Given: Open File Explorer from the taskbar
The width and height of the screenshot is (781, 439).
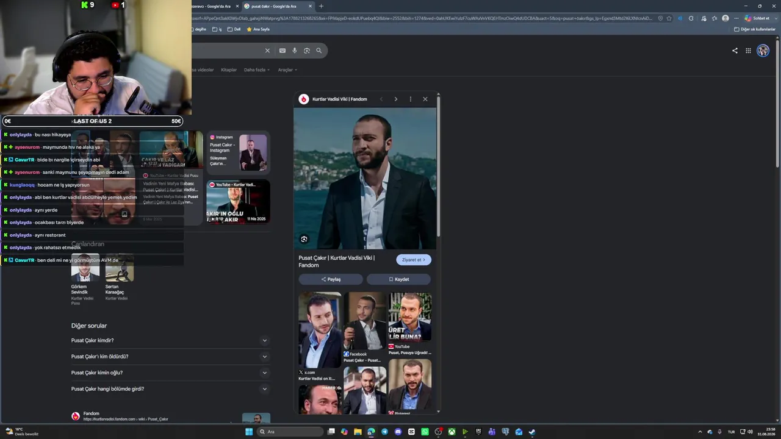Looking at the screenshot, I should click(358, 432).
